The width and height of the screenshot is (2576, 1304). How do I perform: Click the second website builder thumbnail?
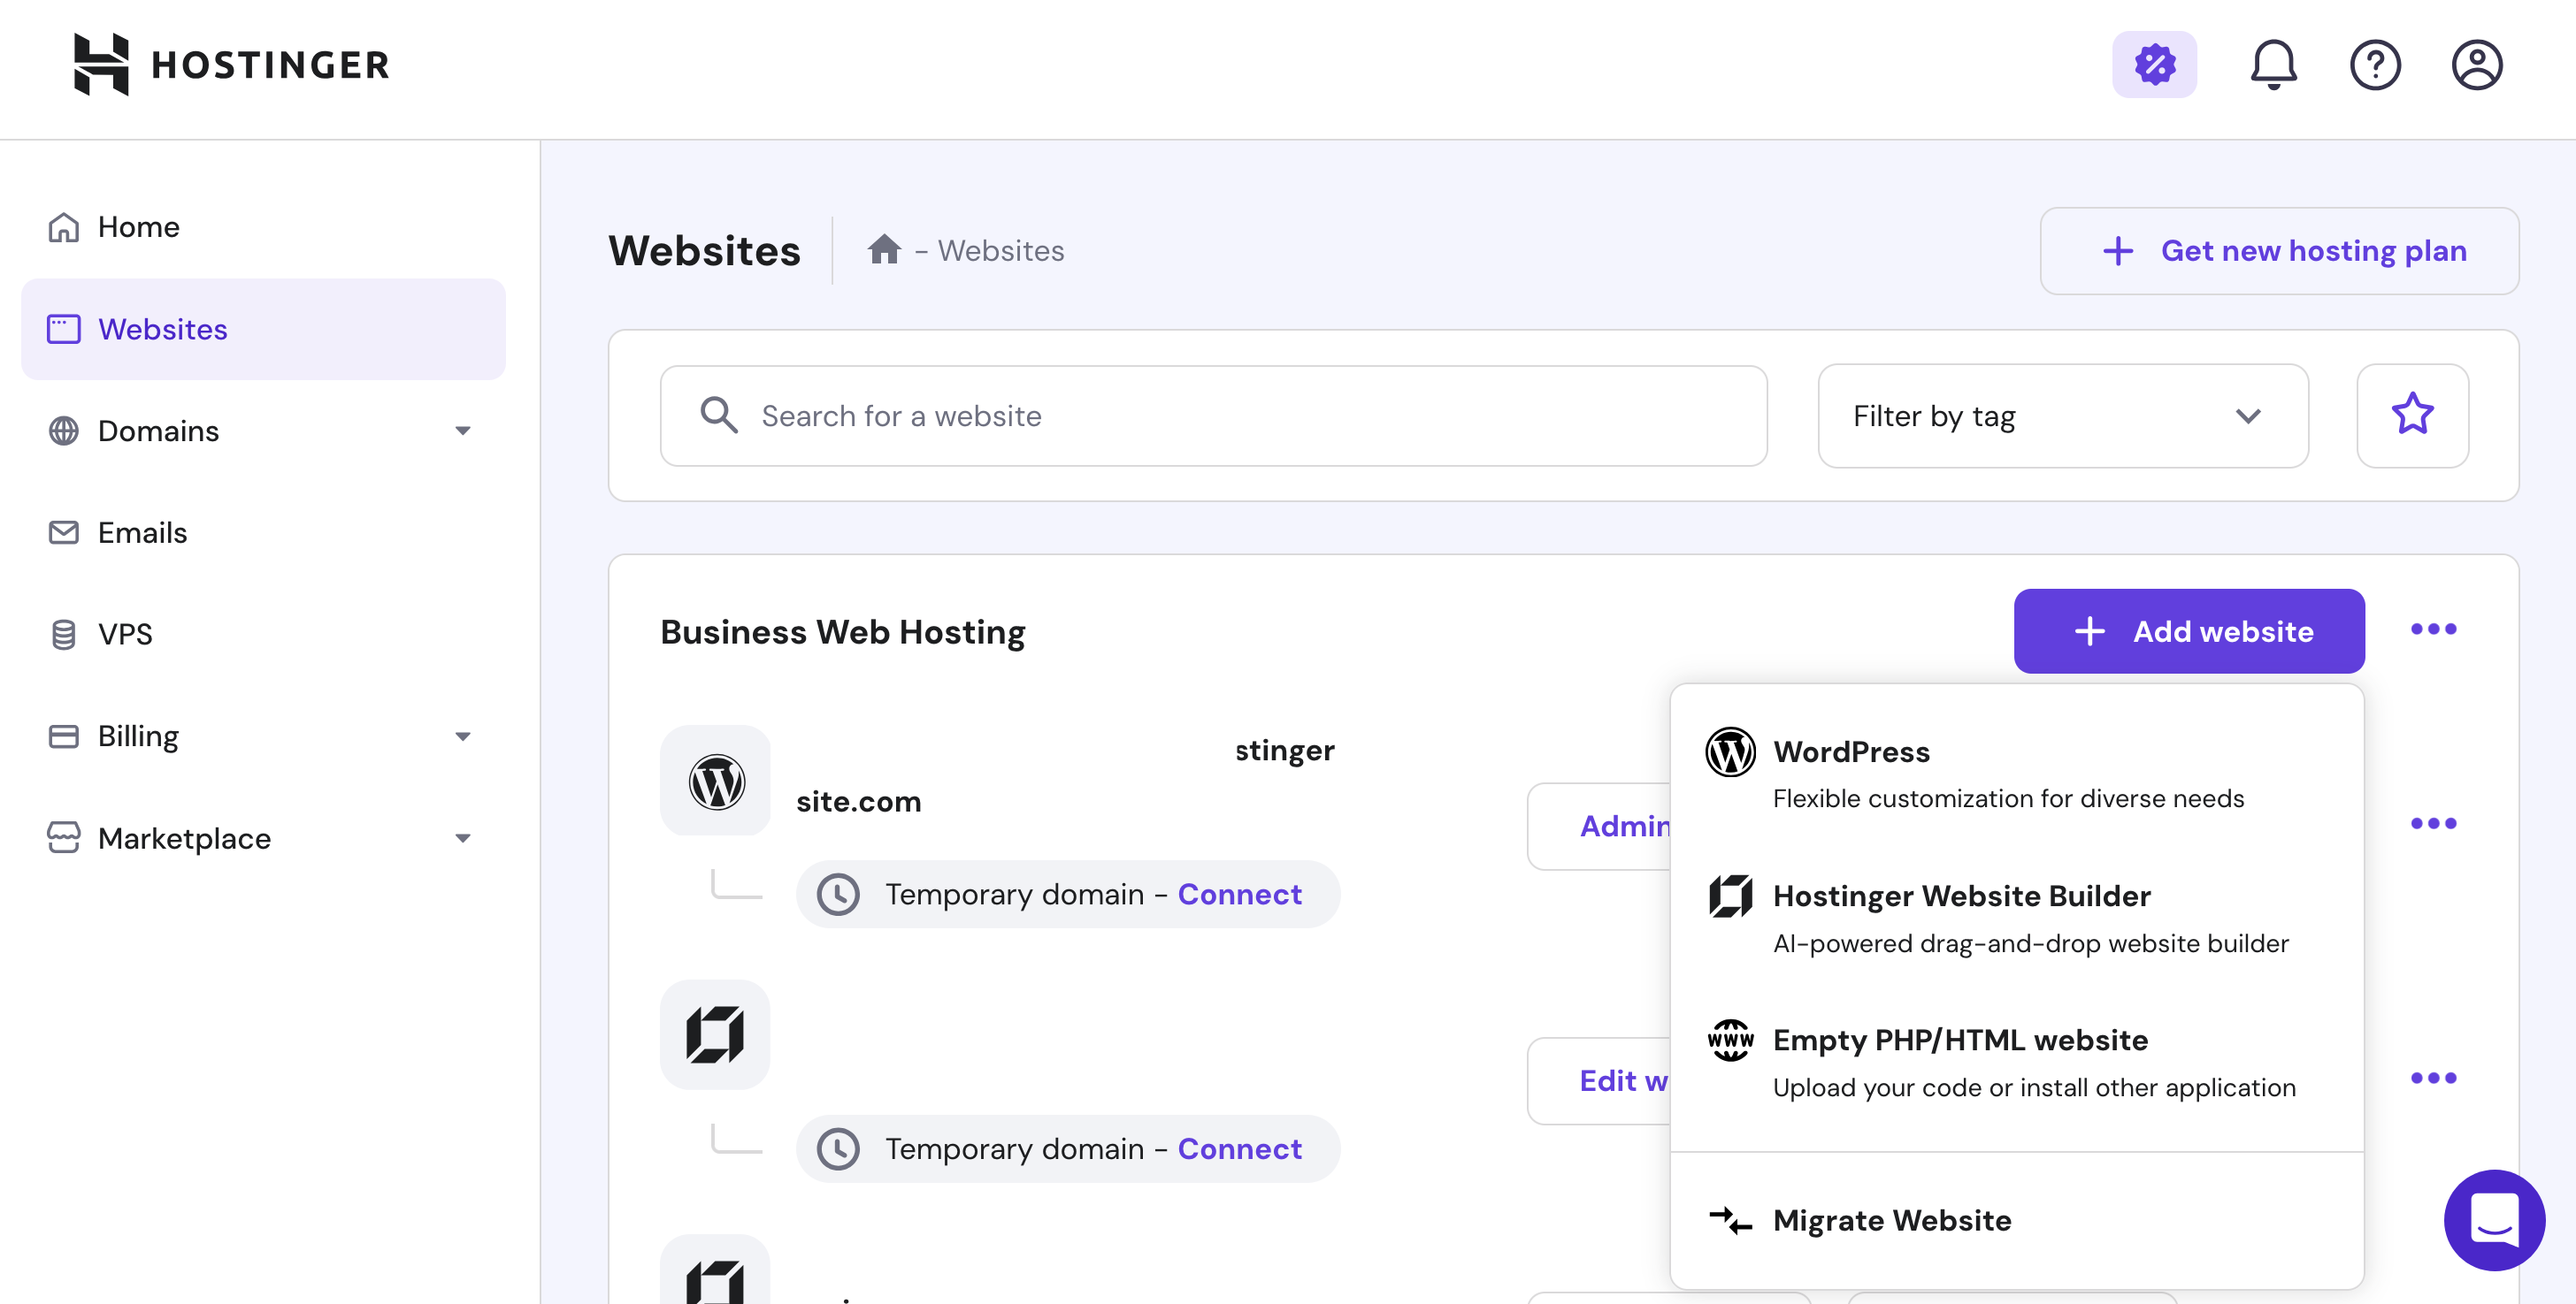pyautogui.click(x=715, y=1034)
